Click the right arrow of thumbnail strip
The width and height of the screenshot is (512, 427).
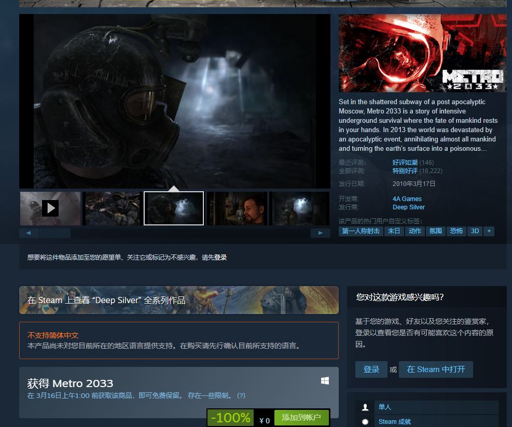(321, 233)
